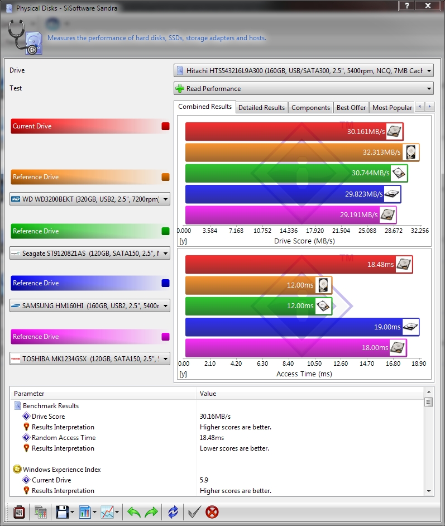Click the help question mark button in title bar
The width and height of the screenshot is (445, 526).
tap(407, 6)
